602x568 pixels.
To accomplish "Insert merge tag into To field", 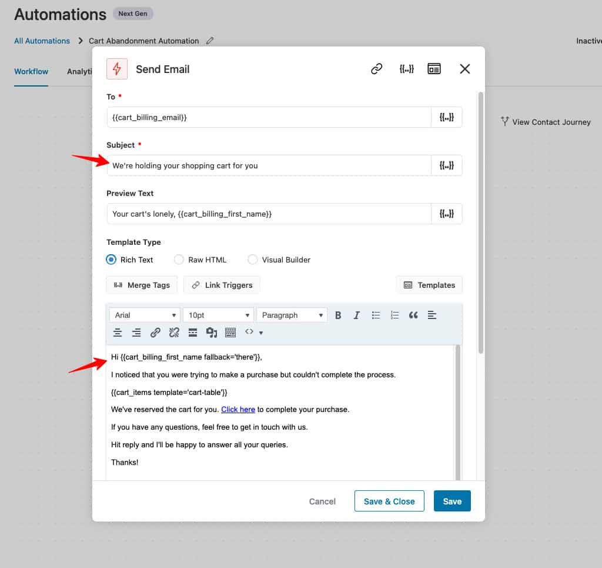I will (447, 117).
